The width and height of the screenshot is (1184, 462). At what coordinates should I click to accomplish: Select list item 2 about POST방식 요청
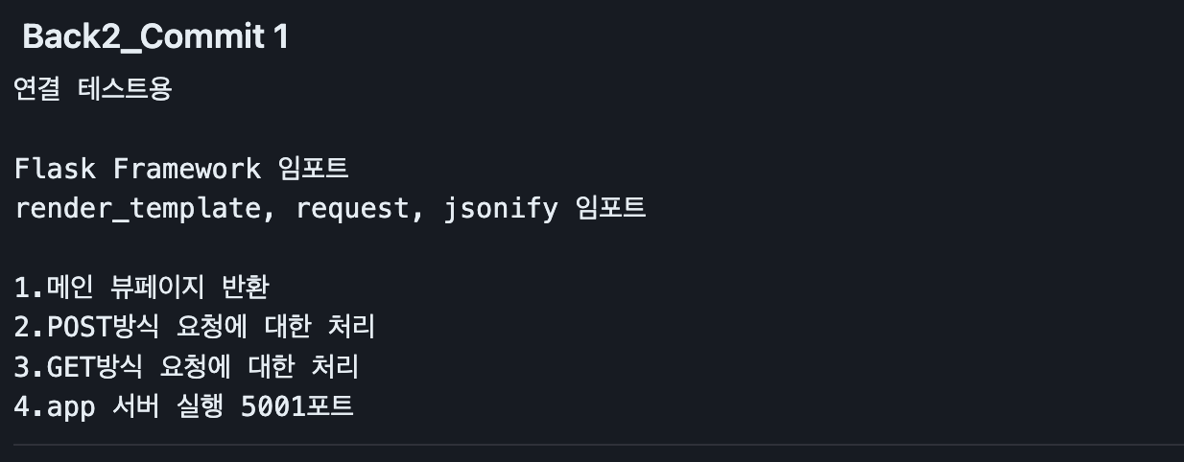click(194, 327)
